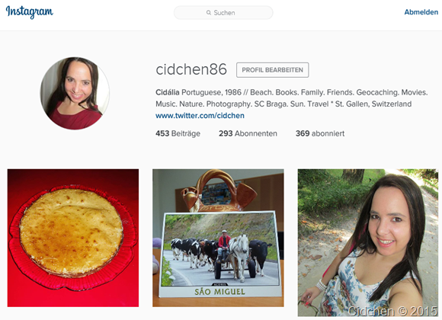Open the cake on red plate photo

click(73, 238)
